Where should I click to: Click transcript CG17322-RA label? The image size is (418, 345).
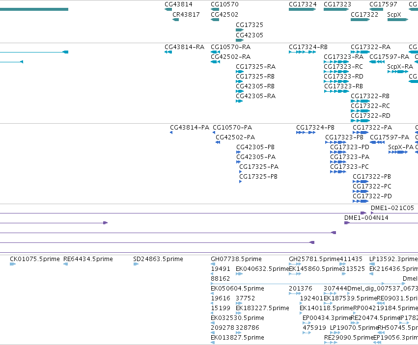[x=370, y=47]
